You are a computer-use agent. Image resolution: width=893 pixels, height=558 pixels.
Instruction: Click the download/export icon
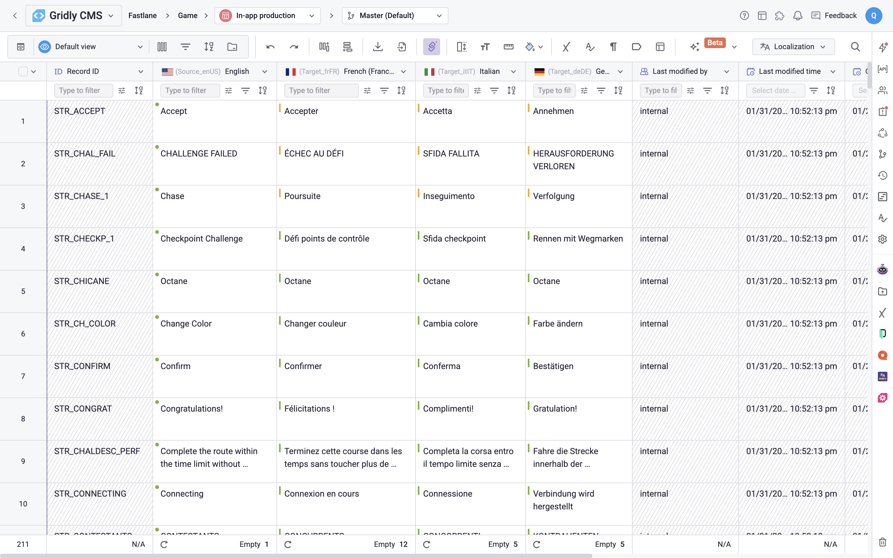pos(377,47)
